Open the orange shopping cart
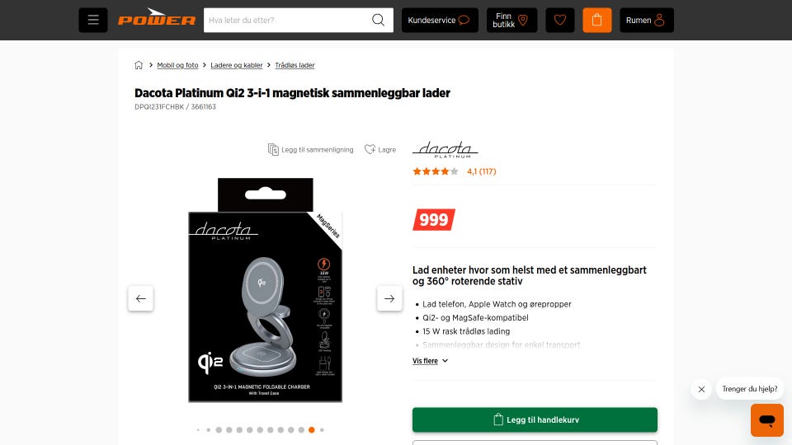The image size is (792, 445). click(596, 20)
